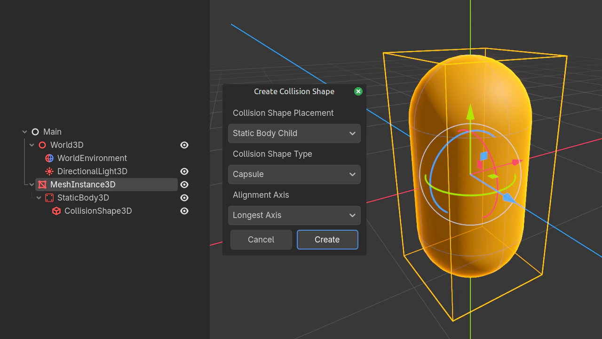Screen dimensions: 602x339
Task: Close the Create Collision Shape dialog
Action: (358, 91)
